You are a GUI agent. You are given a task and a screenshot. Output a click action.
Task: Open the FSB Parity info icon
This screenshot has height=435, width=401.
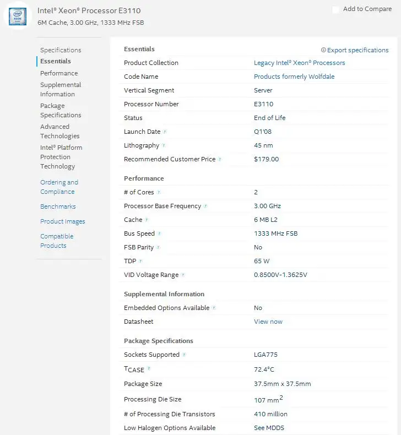point(158,247)
